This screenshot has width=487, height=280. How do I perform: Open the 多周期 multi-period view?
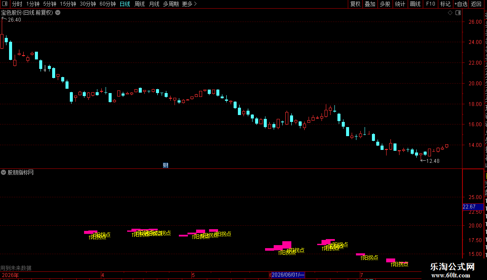pos(171,4)
